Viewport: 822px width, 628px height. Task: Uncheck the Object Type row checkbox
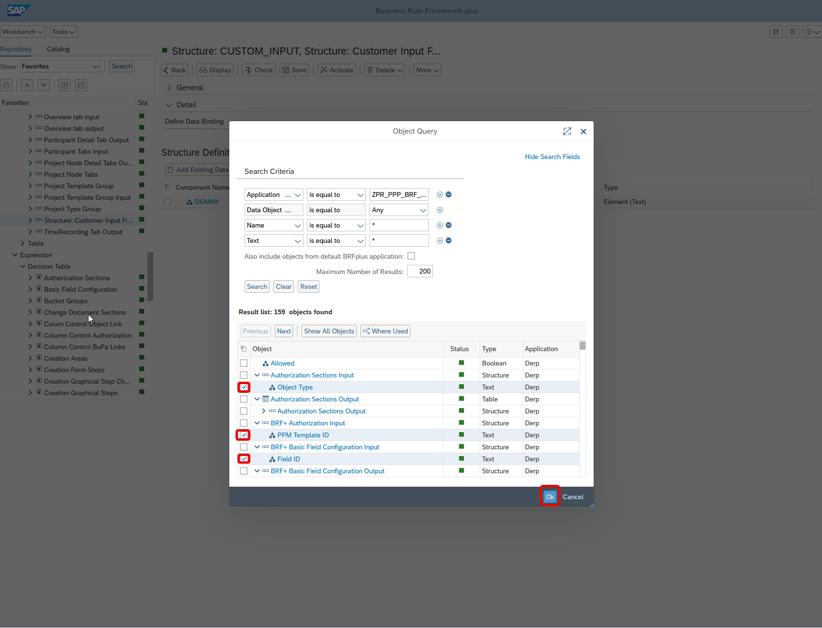coord(244,387)
